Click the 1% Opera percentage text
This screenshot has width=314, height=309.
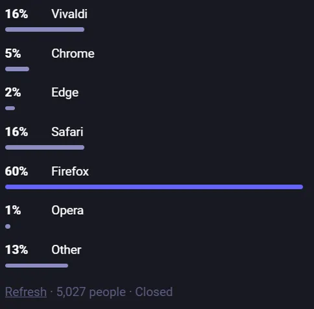[x=13, y=210]
